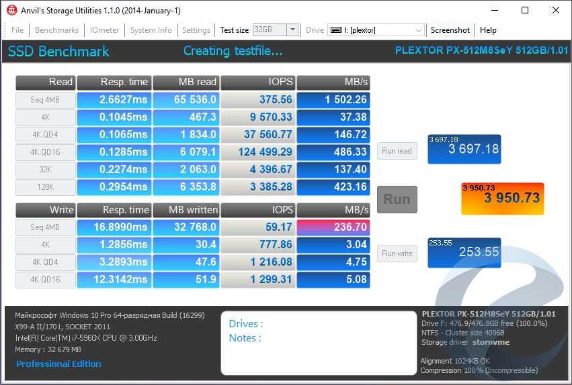
Task: Click the Anvil's Storage Utilities app icon
Action: click(11, 10)
